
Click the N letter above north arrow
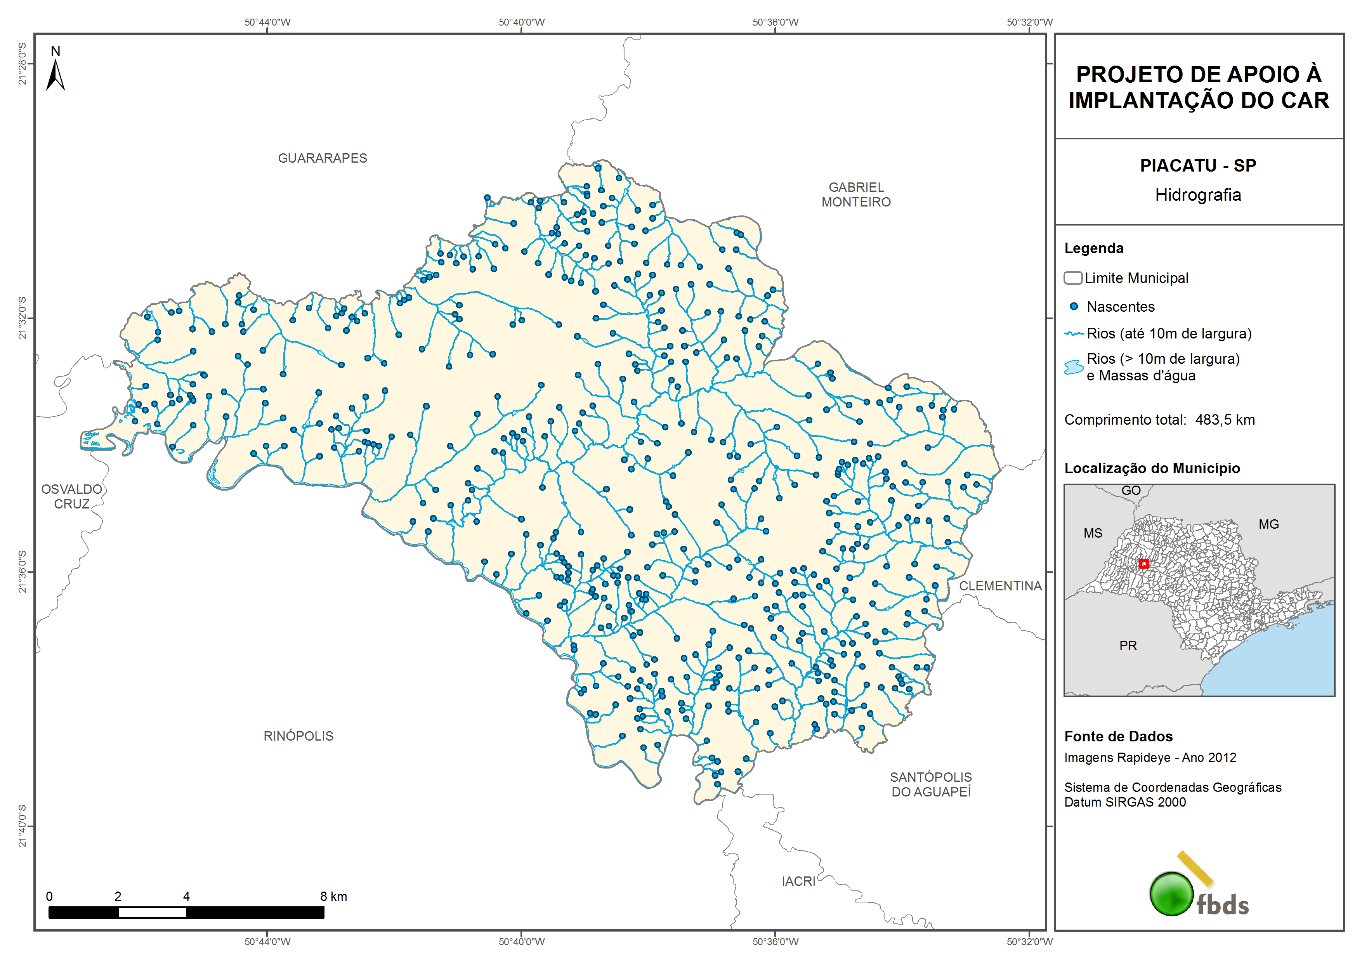coord(55,52)
